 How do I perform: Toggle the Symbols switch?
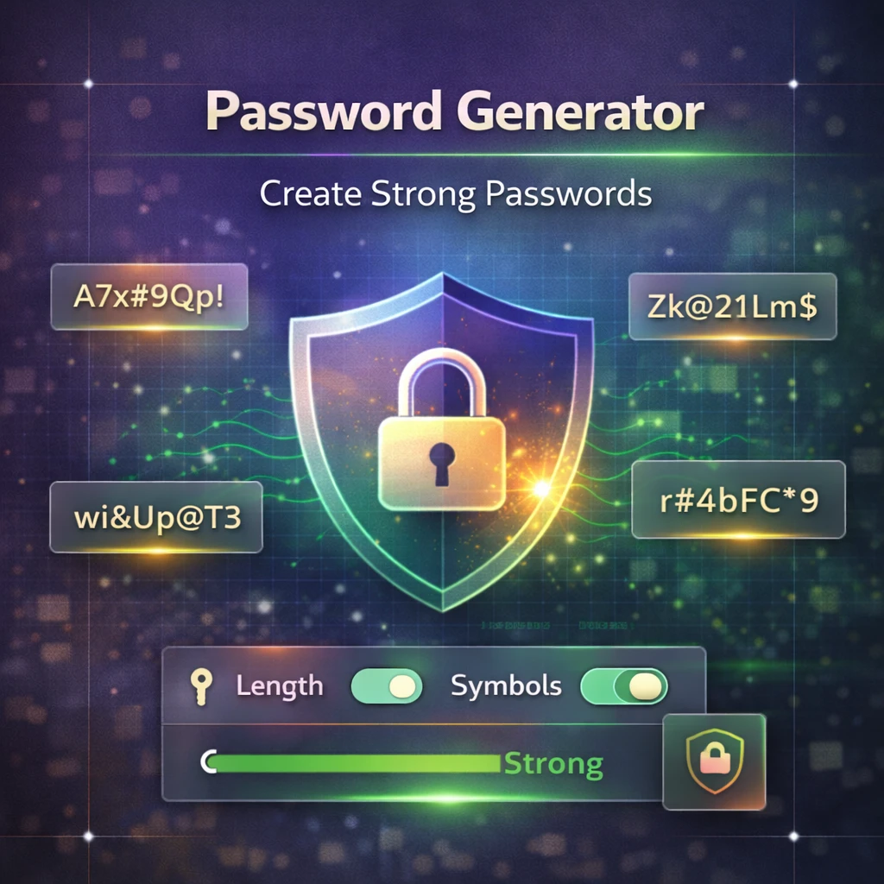click(624, 686)
